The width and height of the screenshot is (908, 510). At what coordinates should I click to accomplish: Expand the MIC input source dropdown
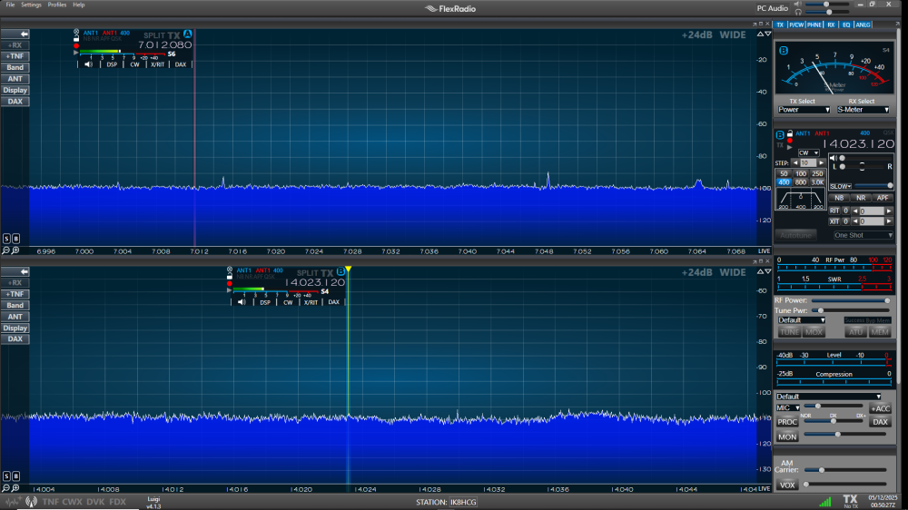pyautogui.click(x=787, y=407)
